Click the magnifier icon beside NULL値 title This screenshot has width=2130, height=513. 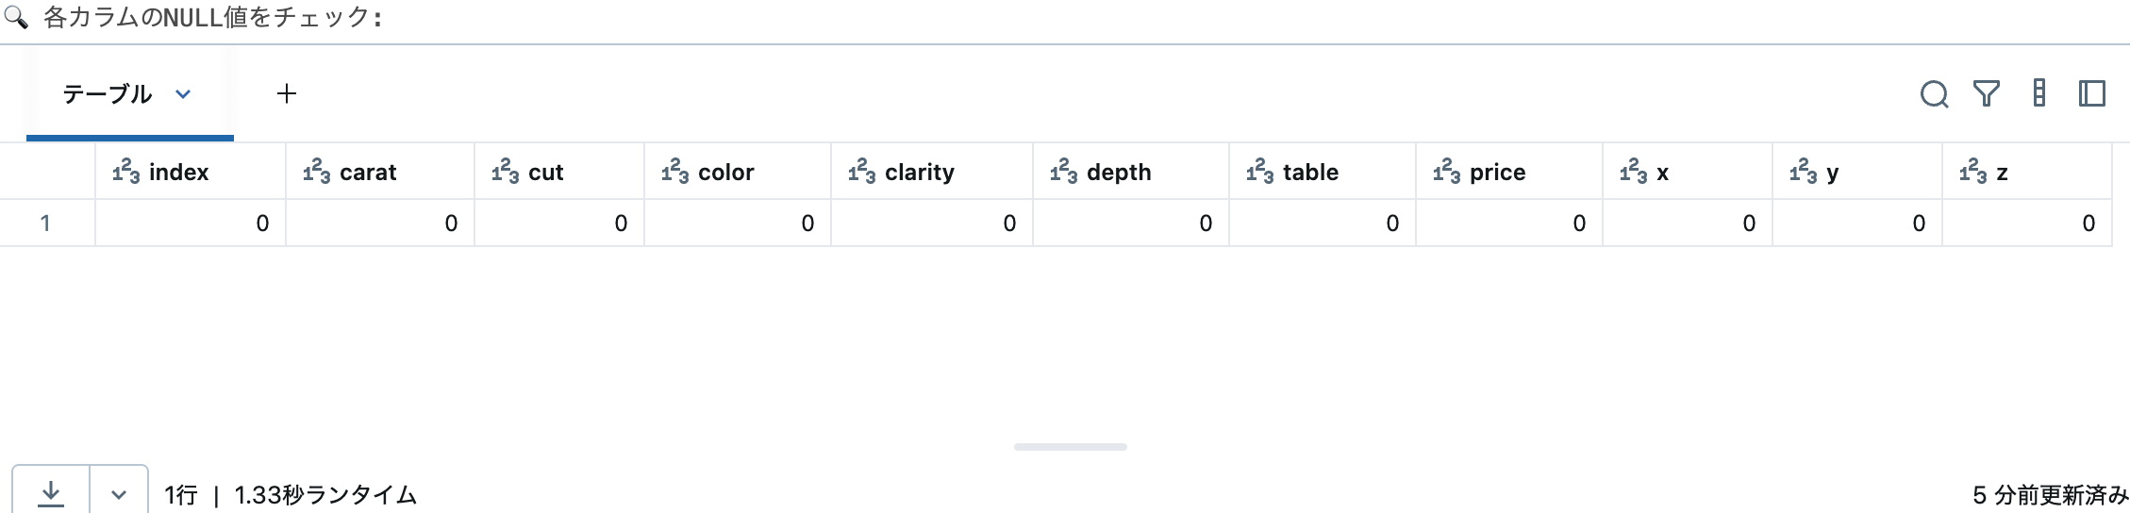click(x=16, y=17)
